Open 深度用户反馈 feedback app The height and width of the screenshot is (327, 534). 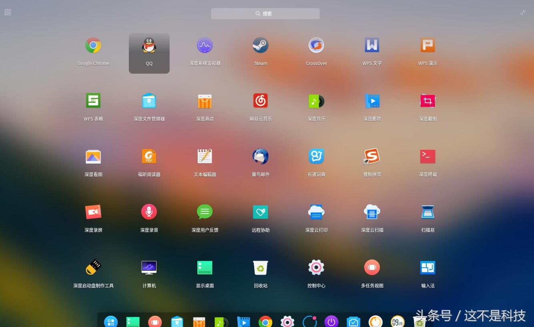coord(205,212)
